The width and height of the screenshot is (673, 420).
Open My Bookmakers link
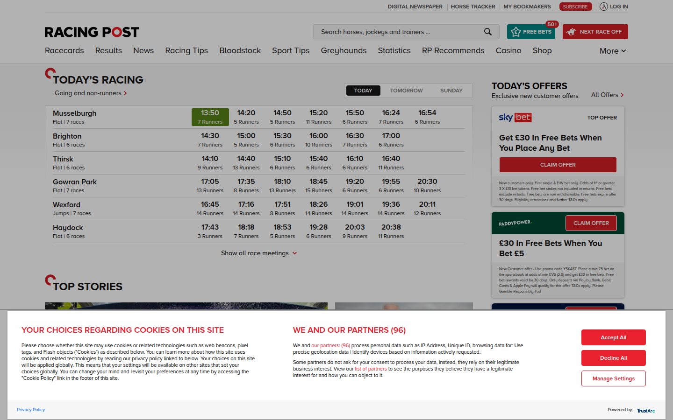point(527,7)
